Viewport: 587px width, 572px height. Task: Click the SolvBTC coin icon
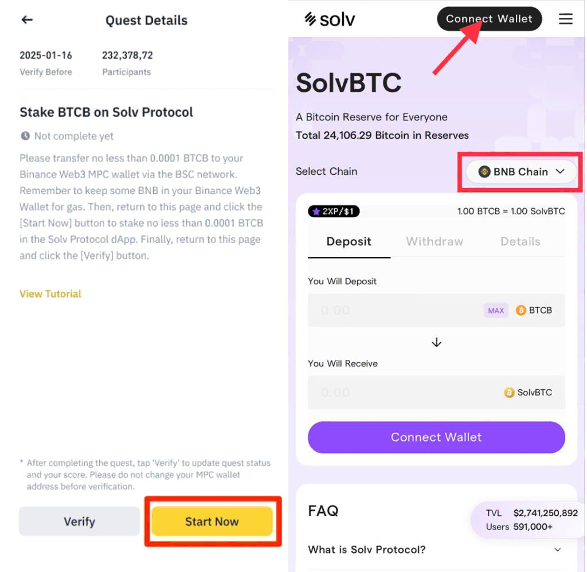(509, 393)
